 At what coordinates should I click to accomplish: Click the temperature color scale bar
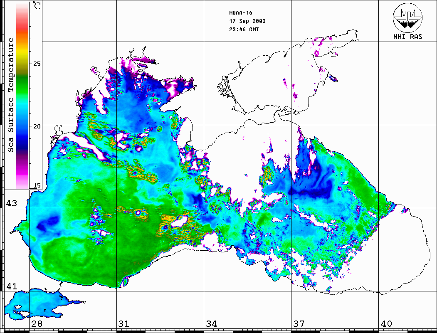point(22,96)
